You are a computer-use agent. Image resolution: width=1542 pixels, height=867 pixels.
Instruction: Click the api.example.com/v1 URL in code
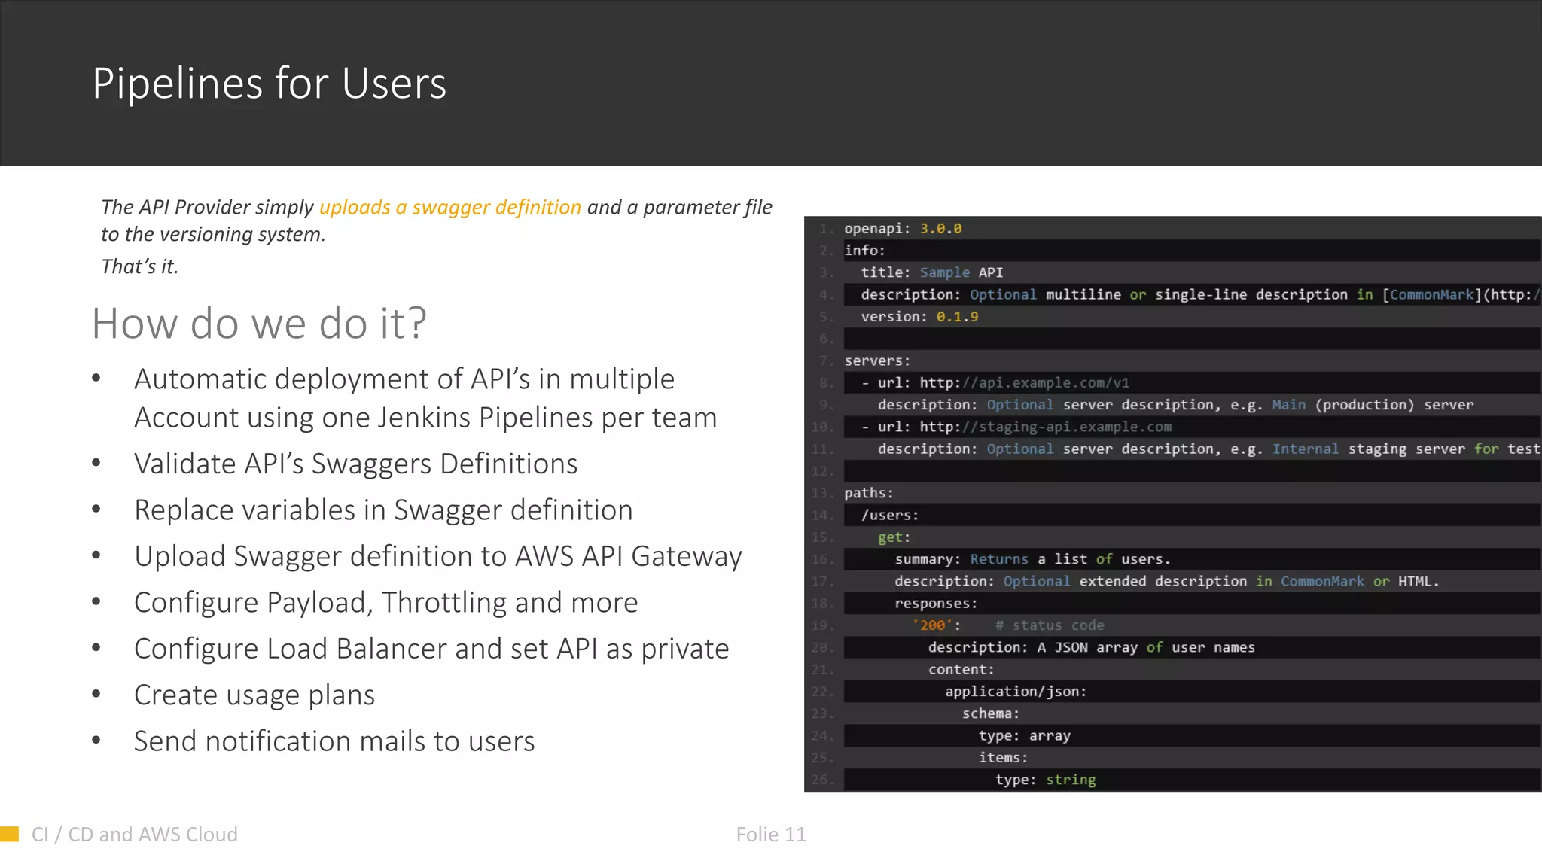1024,383
